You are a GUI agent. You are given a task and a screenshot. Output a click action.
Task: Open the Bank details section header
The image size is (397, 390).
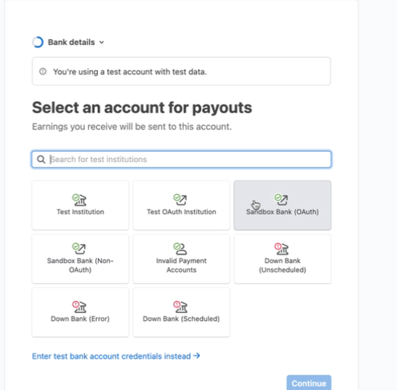pos(71,43)
